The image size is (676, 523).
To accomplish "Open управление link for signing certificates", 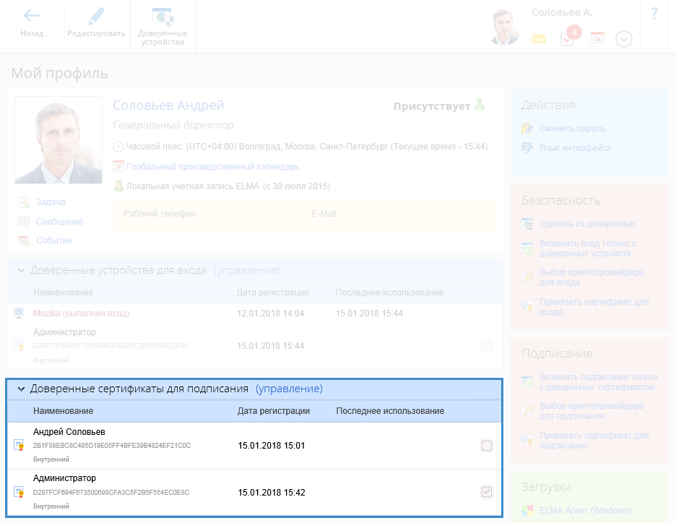I will click(x=289, y=389).
